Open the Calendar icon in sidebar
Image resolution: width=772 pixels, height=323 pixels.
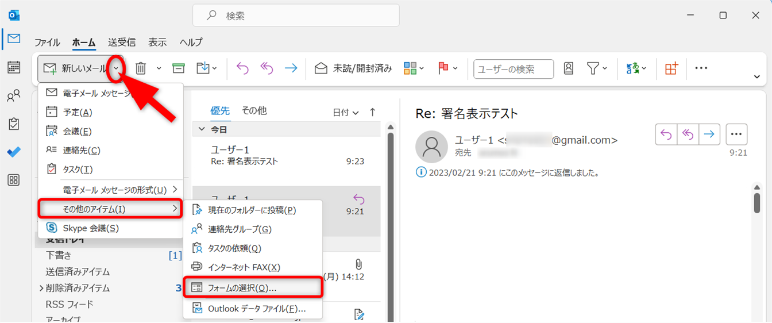(x=14, y=67)
